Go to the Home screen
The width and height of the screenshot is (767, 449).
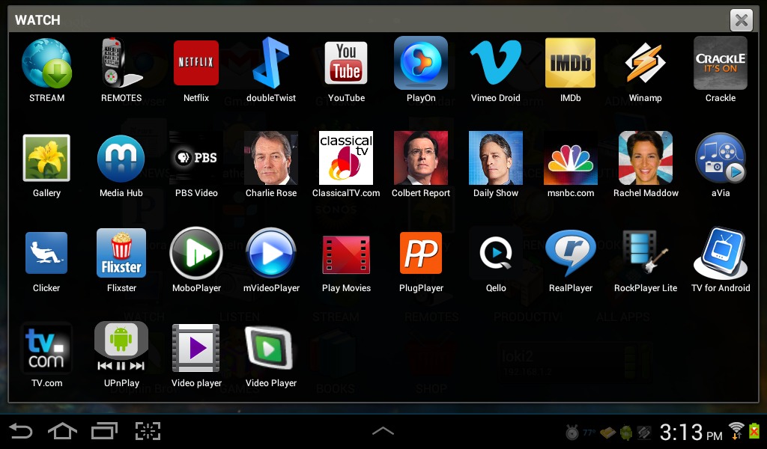(63, 431)
